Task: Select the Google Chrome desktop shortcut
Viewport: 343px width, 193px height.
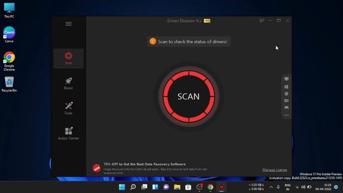Action: (9, 61)
